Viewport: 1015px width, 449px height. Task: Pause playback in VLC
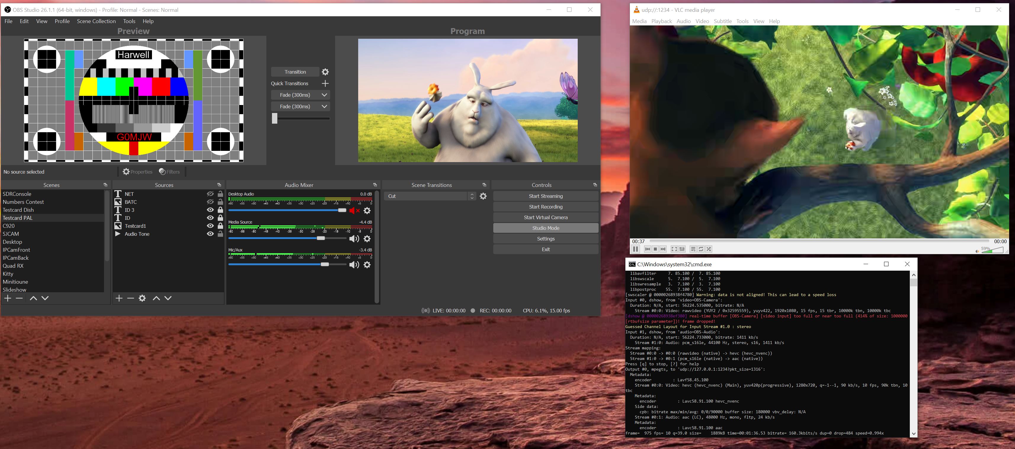[x=635, y=249]
